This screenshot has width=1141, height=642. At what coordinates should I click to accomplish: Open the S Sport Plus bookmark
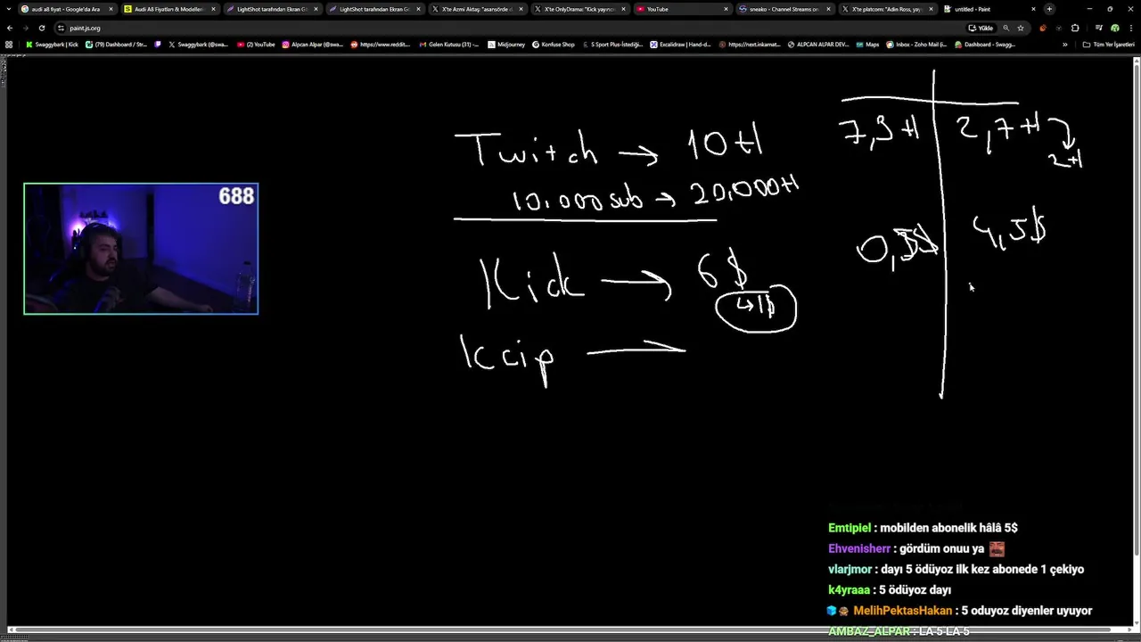tap(612, 45)
